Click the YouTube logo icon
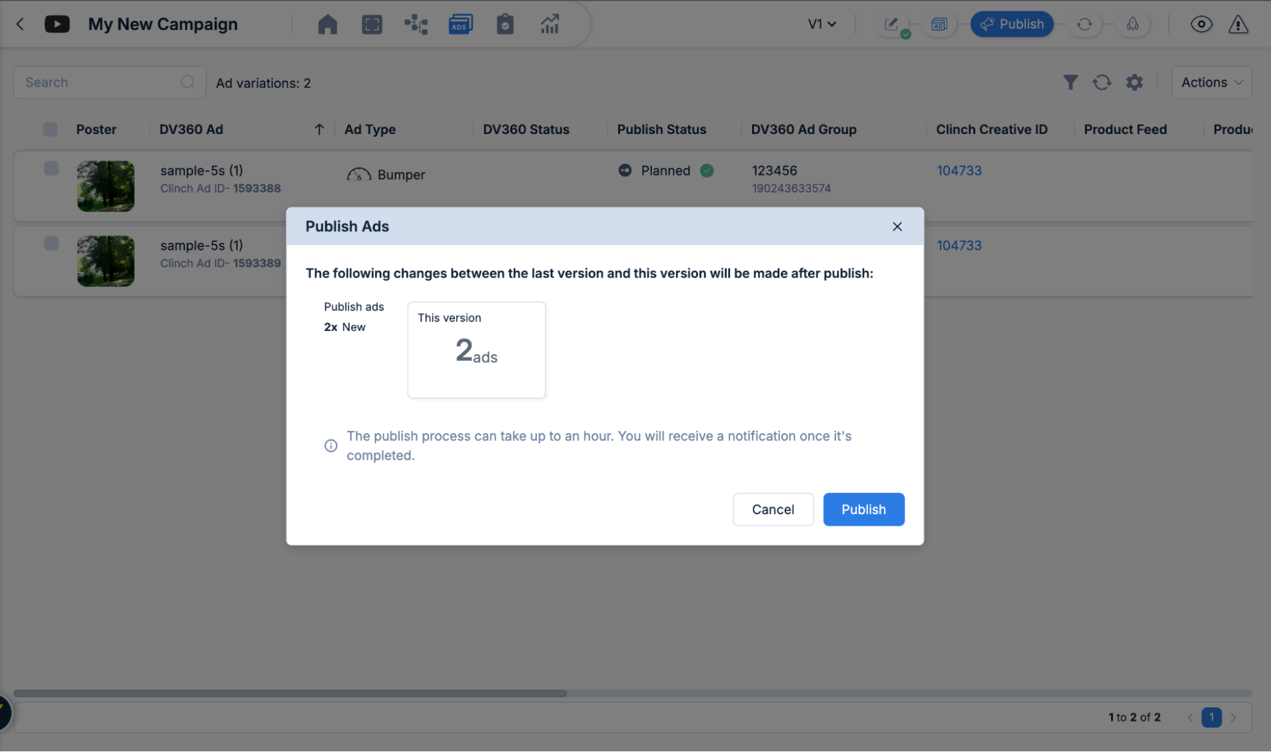 57,24
